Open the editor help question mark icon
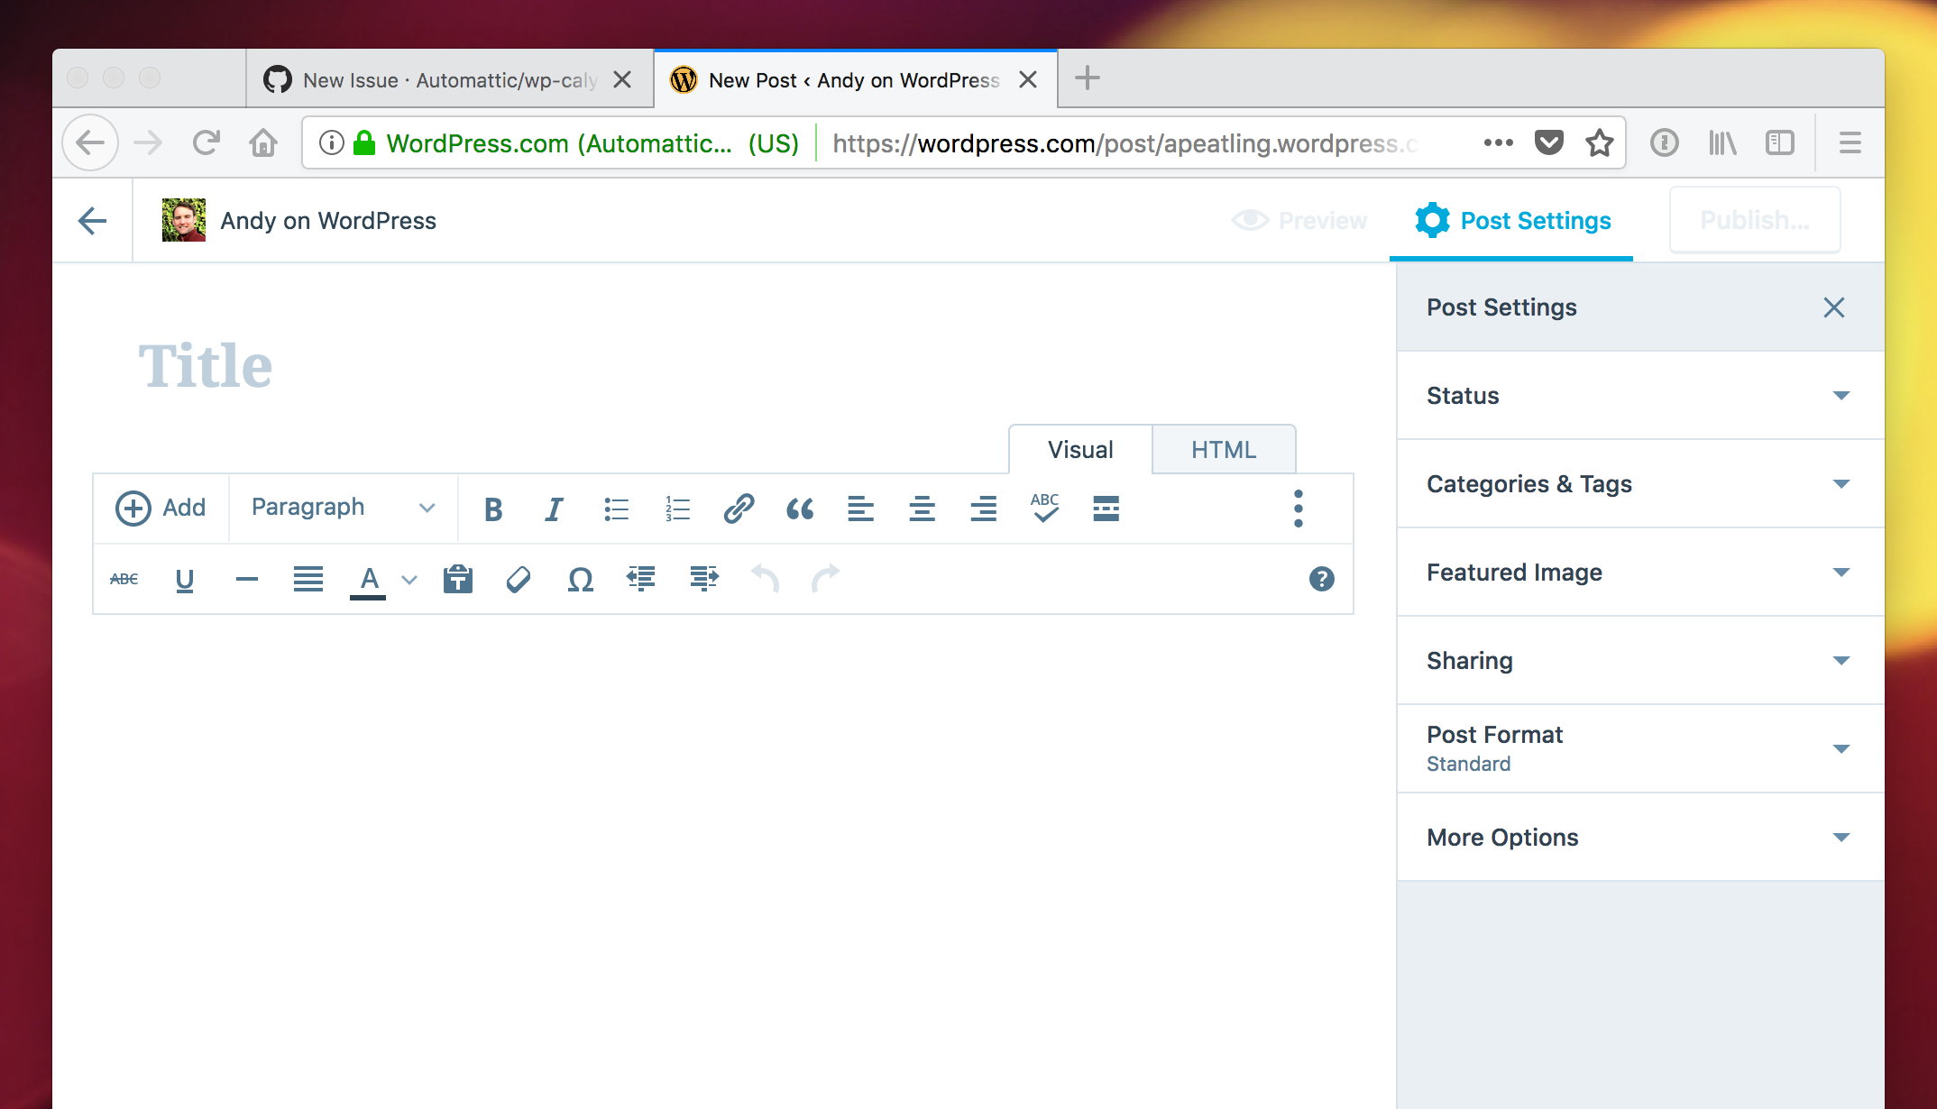The width and height of the screenshot is (1937, 1109). click(1321, 579)
